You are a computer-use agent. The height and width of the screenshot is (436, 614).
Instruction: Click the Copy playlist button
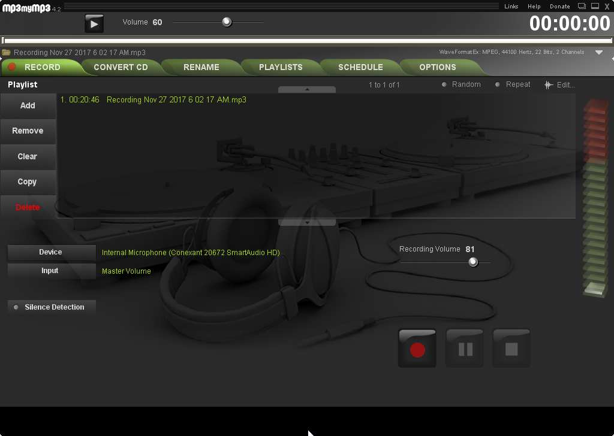(x=28, y=182)
